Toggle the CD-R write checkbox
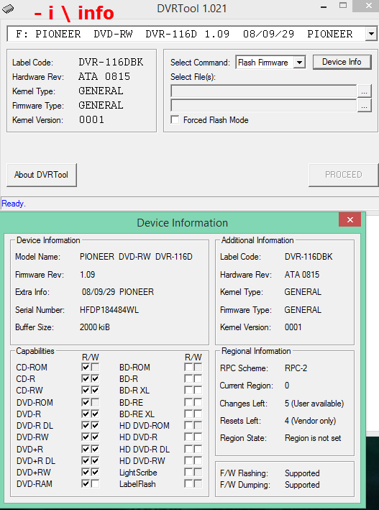This screenshot has width=379, height=510. pos(96,379)
